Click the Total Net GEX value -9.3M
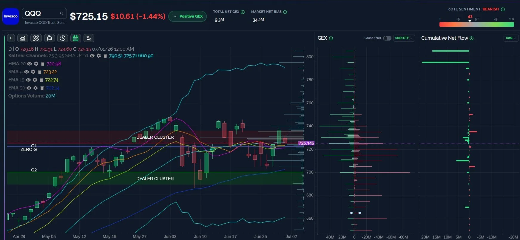Image resolution: width=520 pixels, height=240 pixels. click(219, 20)
